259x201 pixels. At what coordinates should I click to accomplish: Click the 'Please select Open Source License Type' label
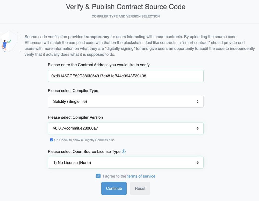pyautogui.click(x=84, y=151)
